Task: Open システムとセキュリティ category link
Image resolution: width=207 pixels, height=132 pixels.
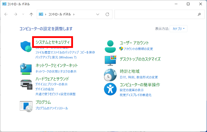Action: point(53,42)
